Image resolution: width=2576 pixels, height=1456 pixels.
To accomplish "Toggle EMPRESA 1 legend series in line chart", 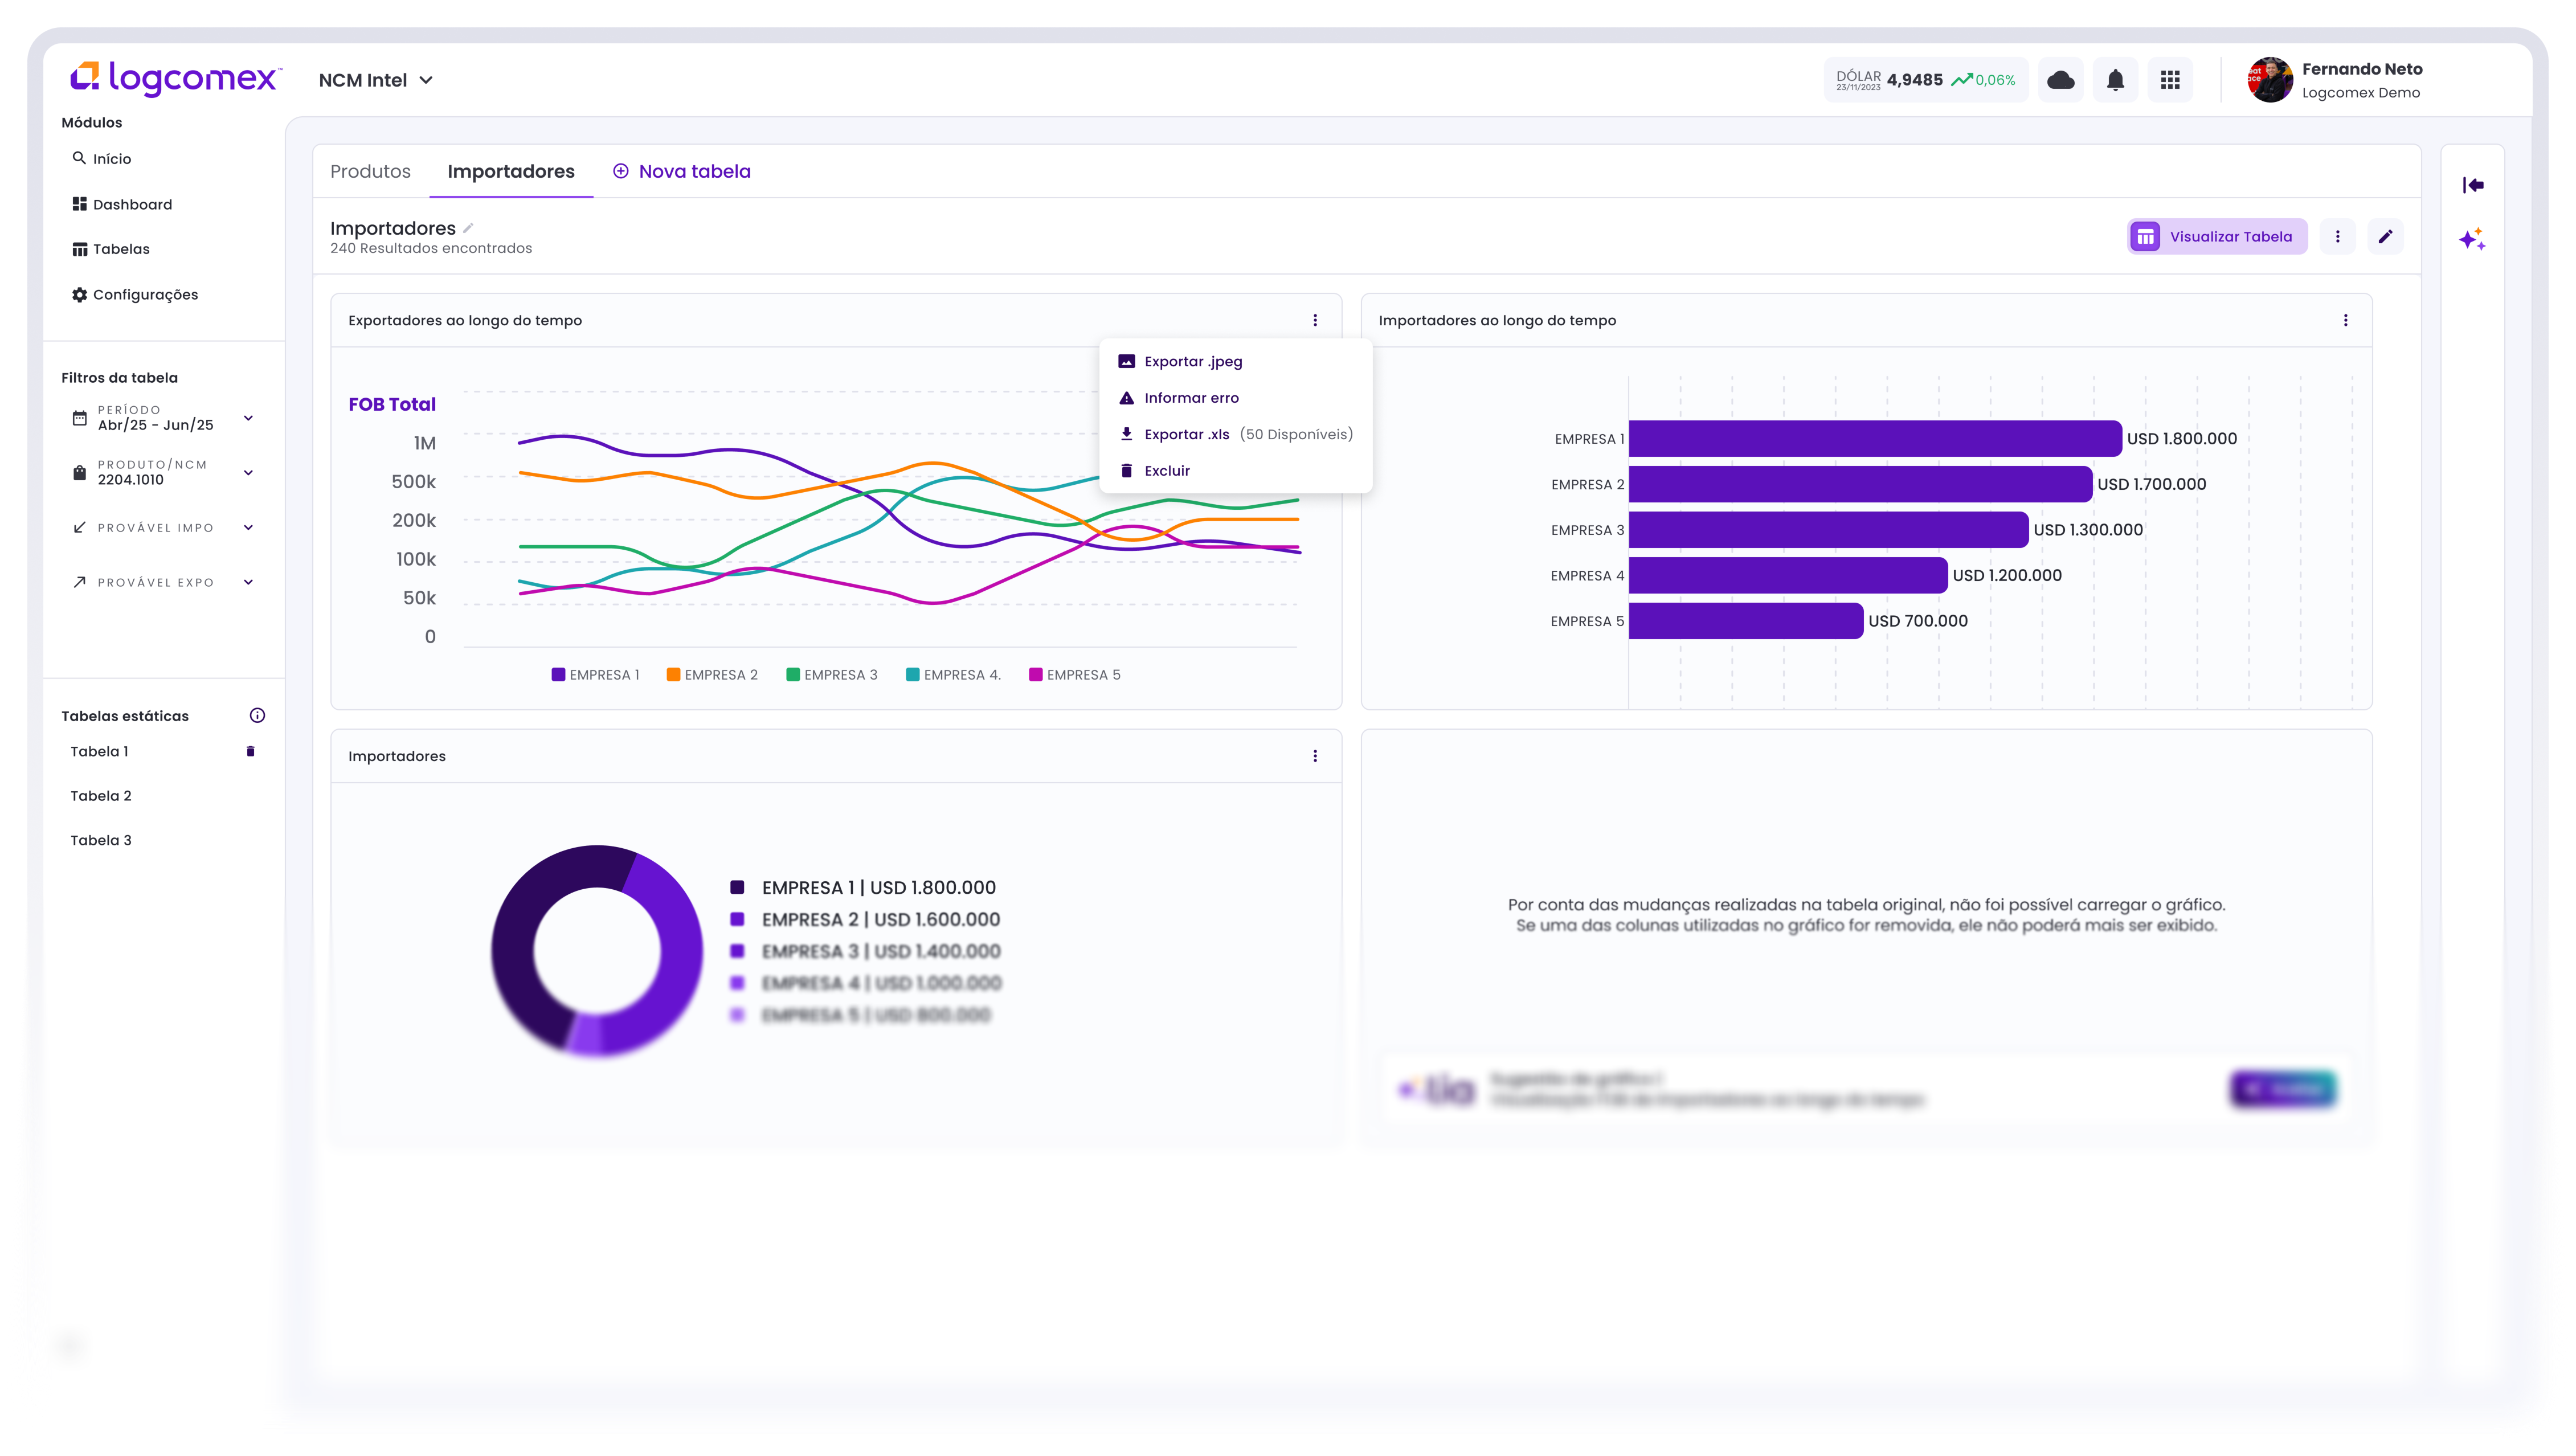I will pyautogui.click(x=595, y=675).
